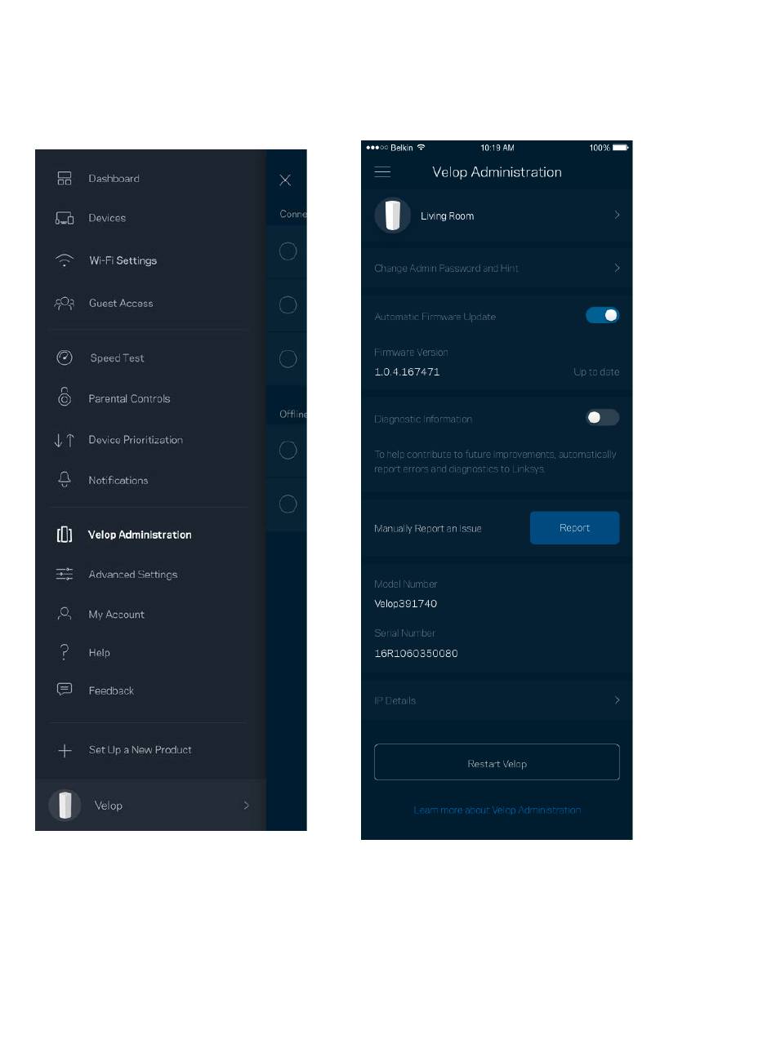Viewport: 776px width, 1048px height.
Task: Select the Device Prioritization arrows icon
Action: pos(65,440)
